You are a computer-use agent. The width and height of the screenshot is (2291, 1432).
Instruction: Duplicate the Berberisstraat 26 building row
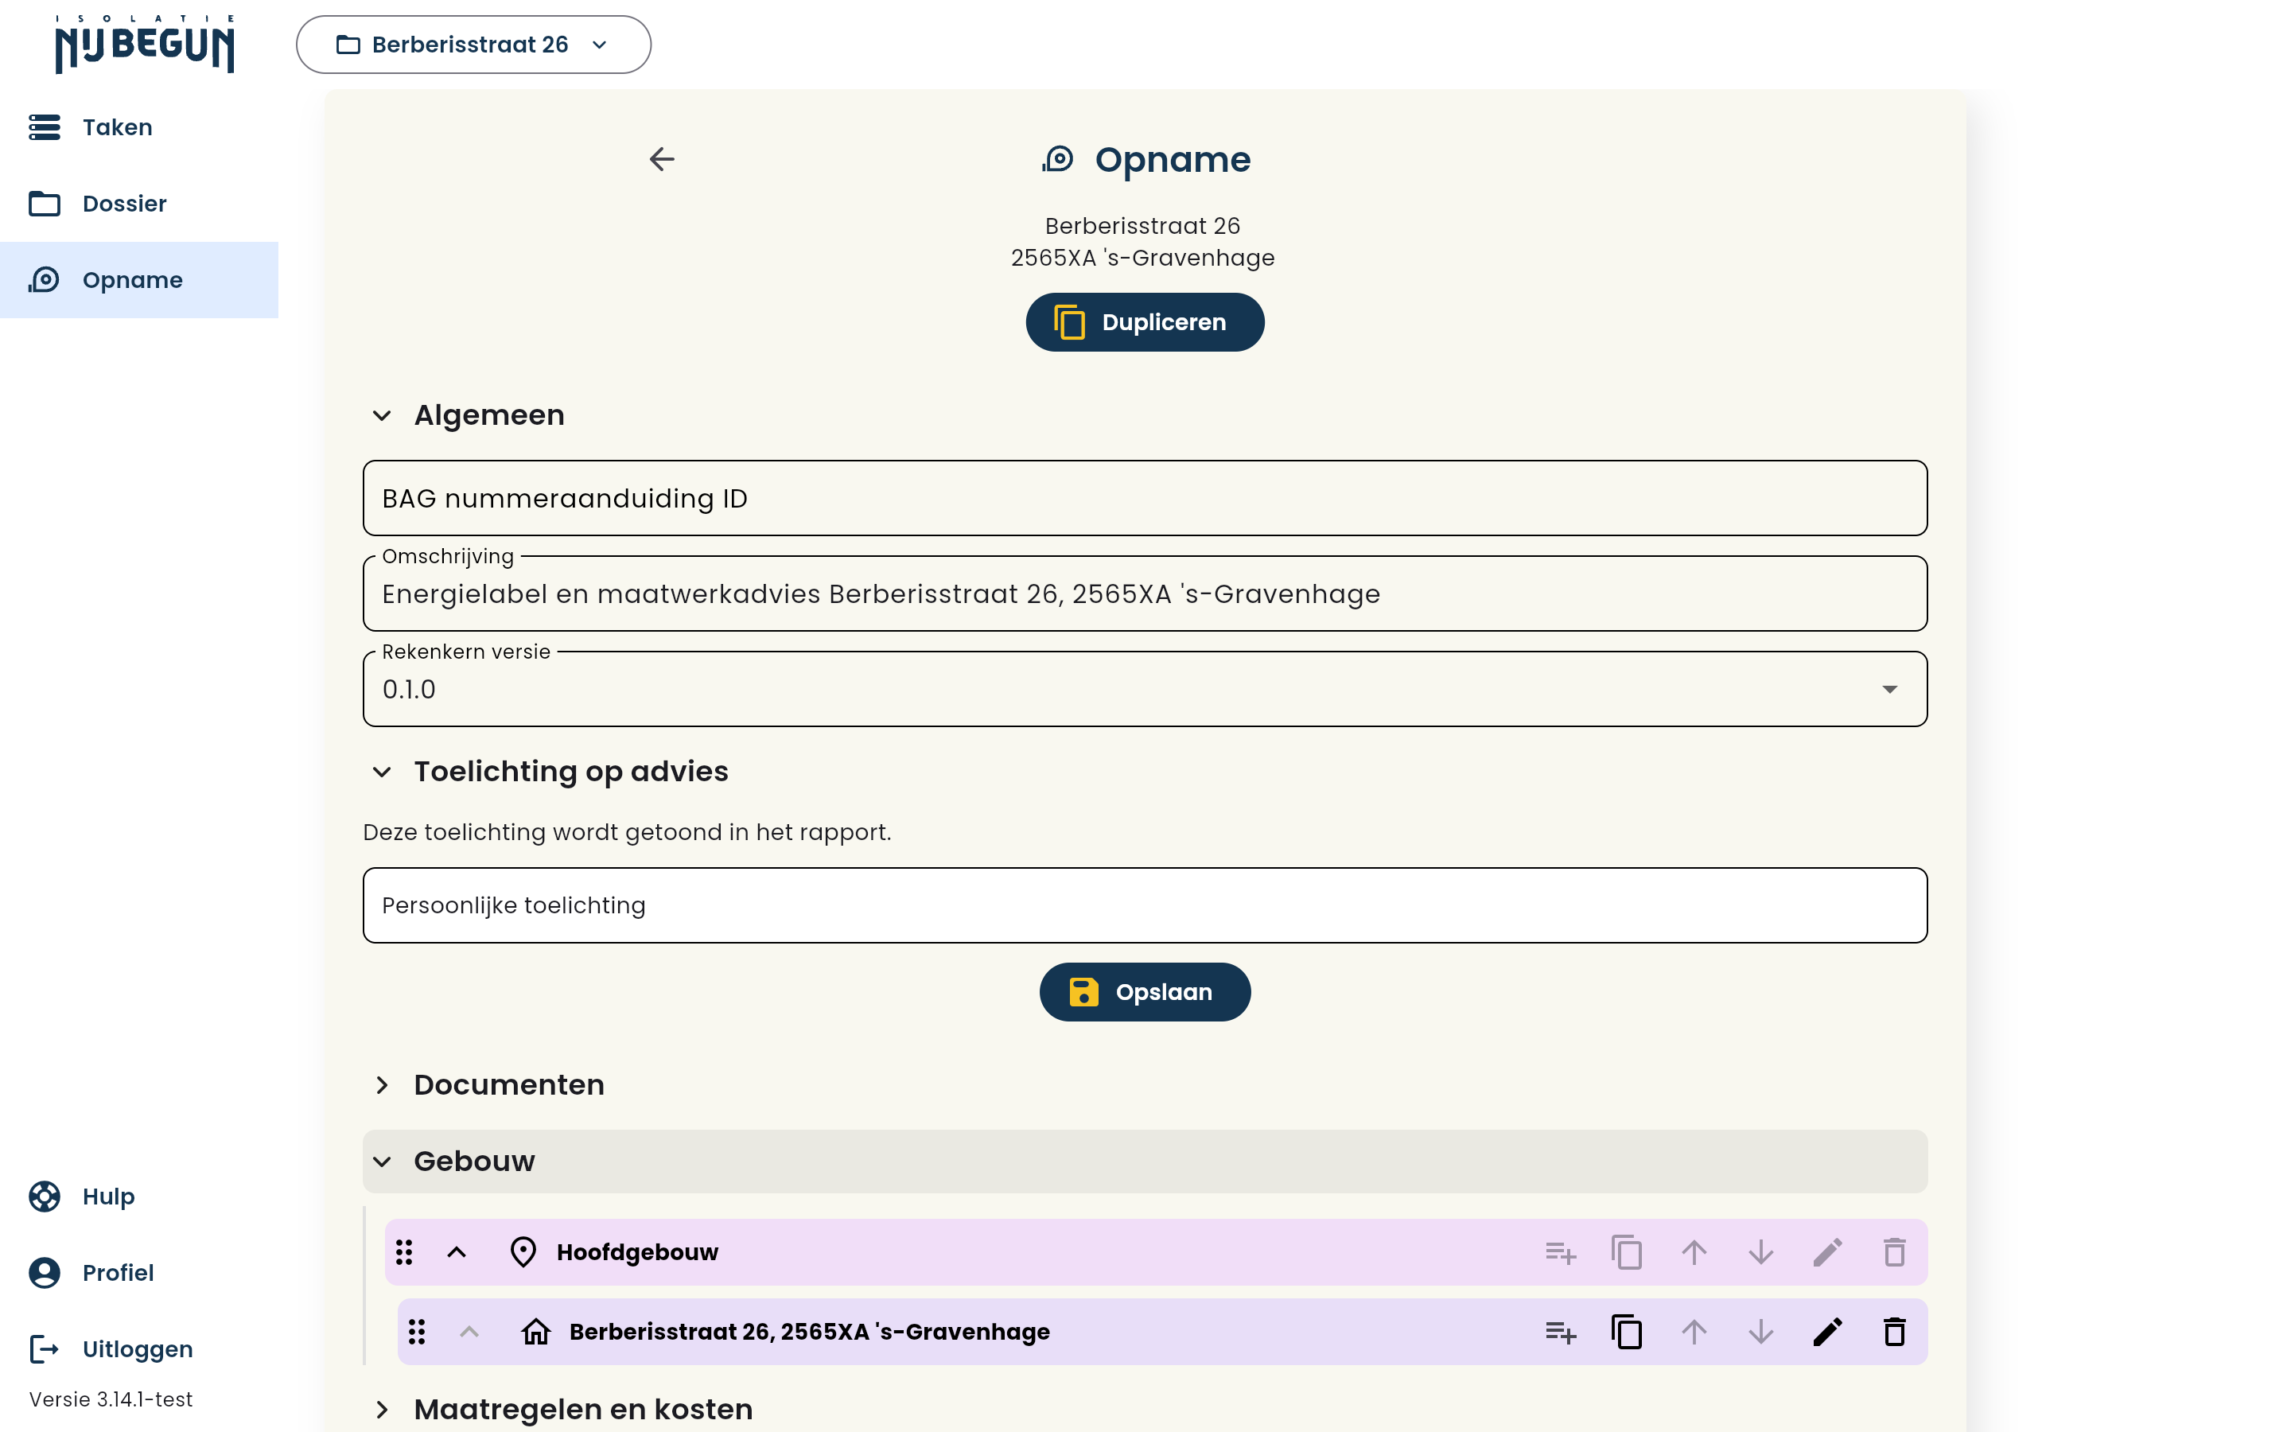tap(1627, 1332)
